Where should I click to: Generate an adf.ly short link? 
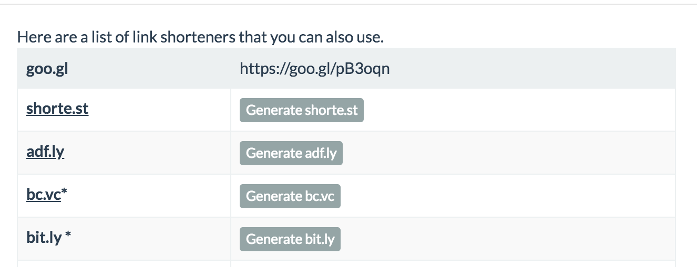tap(291, 153)
